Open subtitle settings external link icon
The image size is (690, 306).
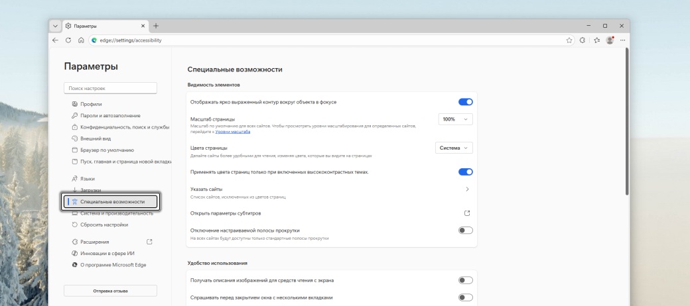point(467,213)
